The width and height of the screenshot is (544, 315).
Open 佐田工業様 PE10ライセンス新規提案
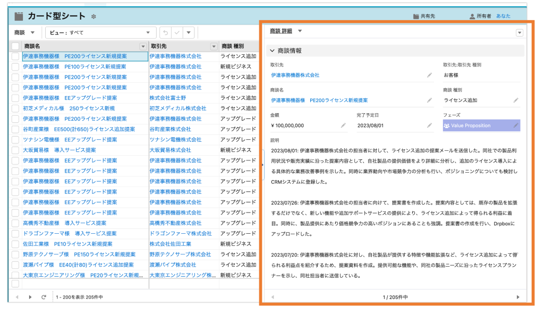[x=67, y=244]
